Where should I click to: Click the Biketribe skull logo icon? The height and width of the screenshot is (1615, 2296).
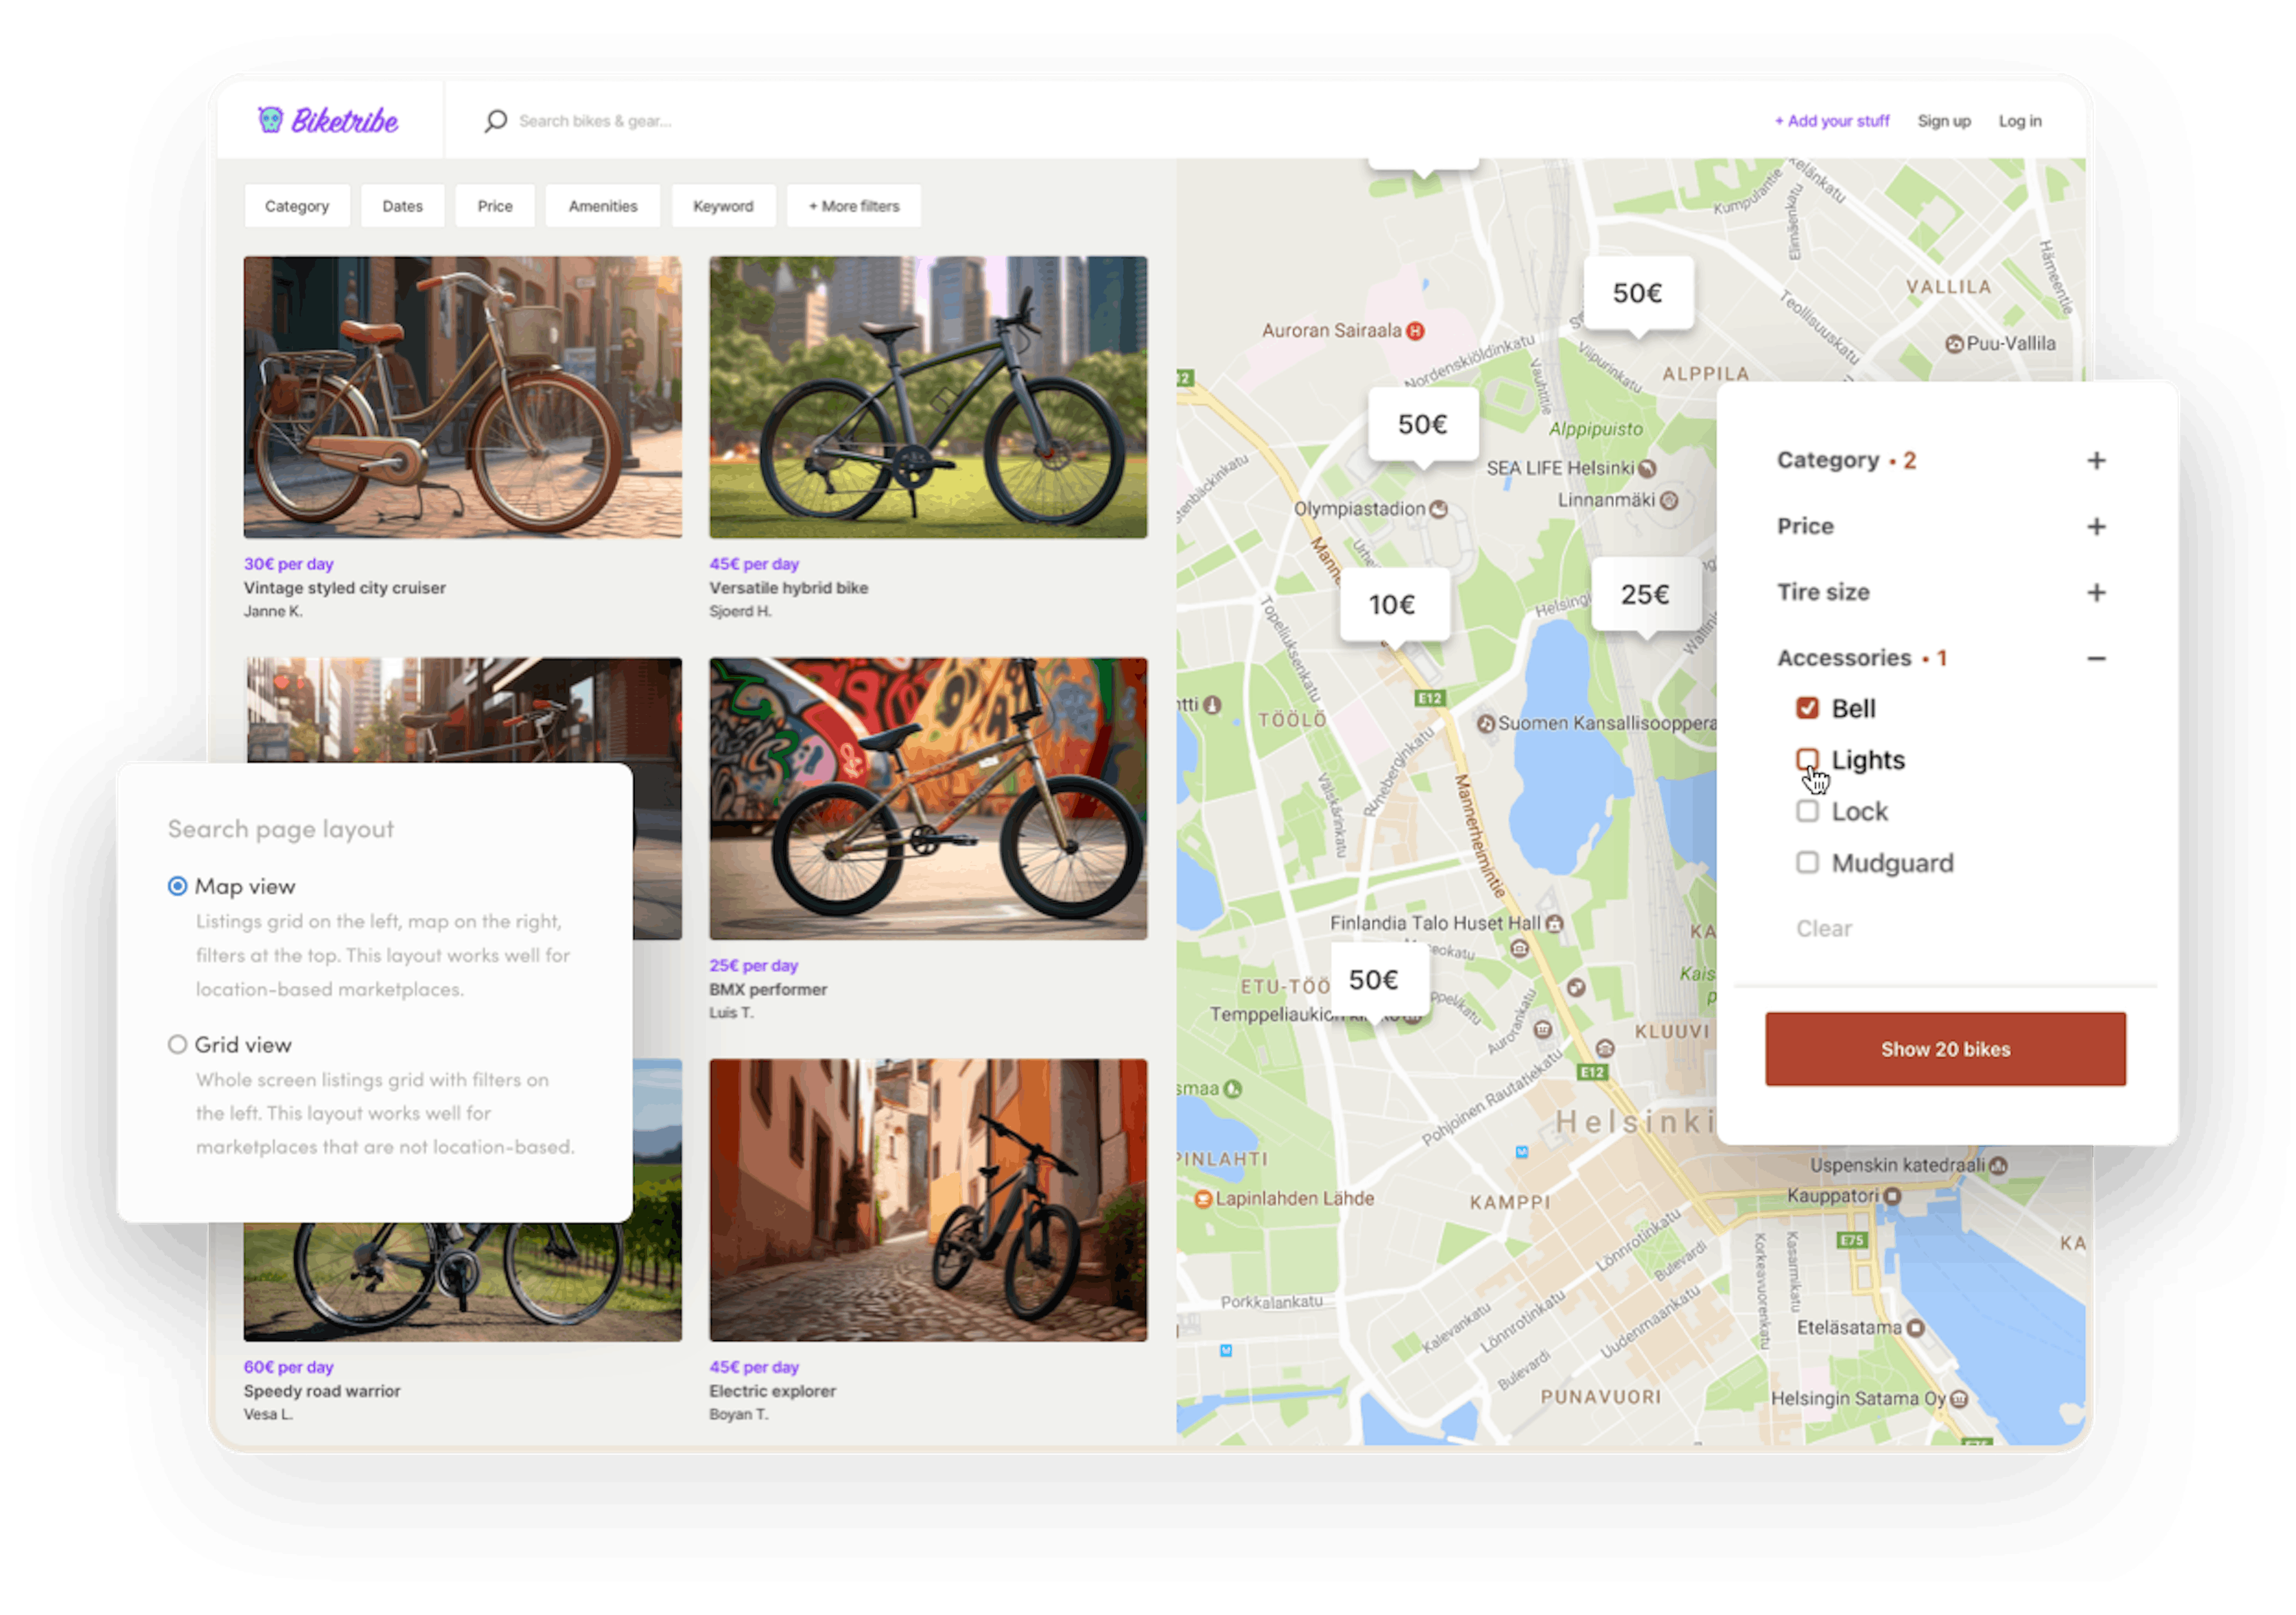[x=270, y=119]
